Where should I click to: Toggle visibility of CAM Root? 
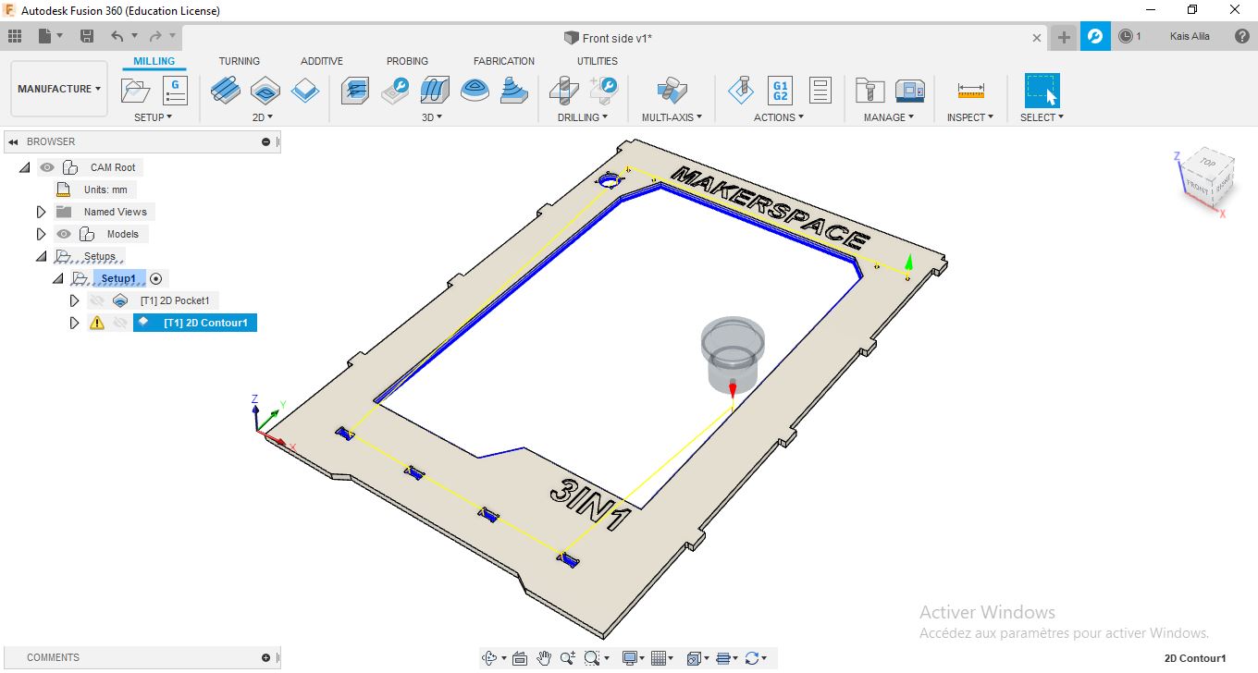click(x=47, y=167)
